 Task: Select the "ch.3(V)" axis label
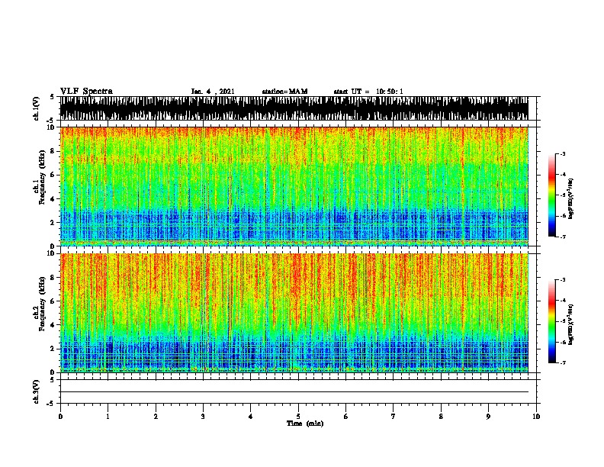(36, 391)
